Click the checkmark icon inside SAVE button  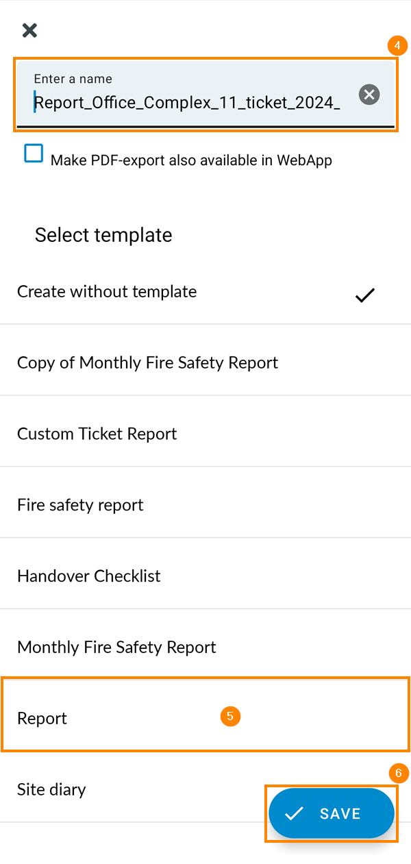[x=293, y=813]
